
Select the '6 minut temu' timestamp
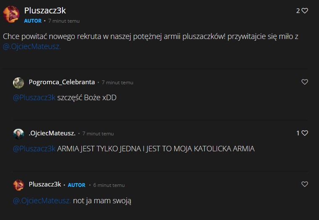click(109, 185)
